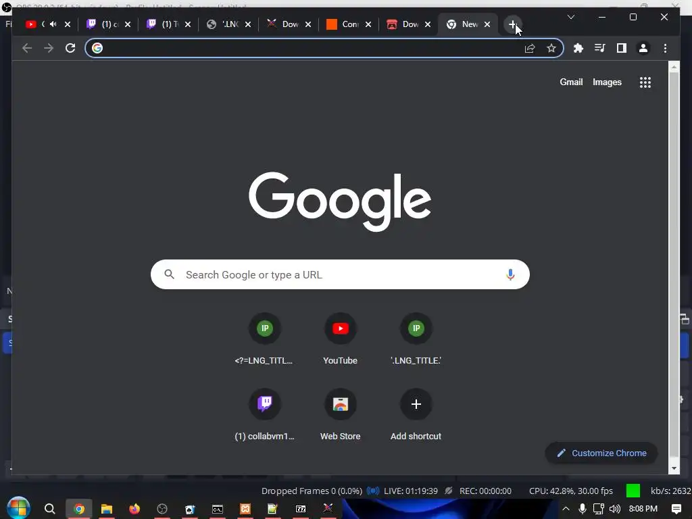This screenshot has width=692, height=519.
Task: Open the '.LNG_TITLE.' shortcut tile
Action: (416, 339)
